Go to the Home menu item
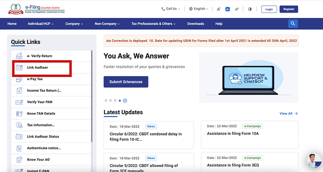Viewport: 323px width, 172px height. pyautogui.click(x=12, y=24)
